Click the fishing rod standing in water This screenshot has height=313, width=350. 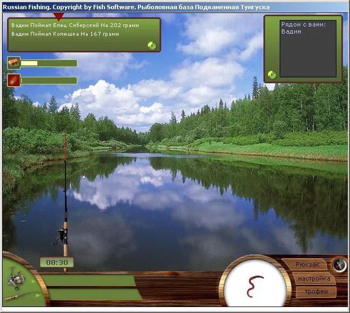point(65,205)
